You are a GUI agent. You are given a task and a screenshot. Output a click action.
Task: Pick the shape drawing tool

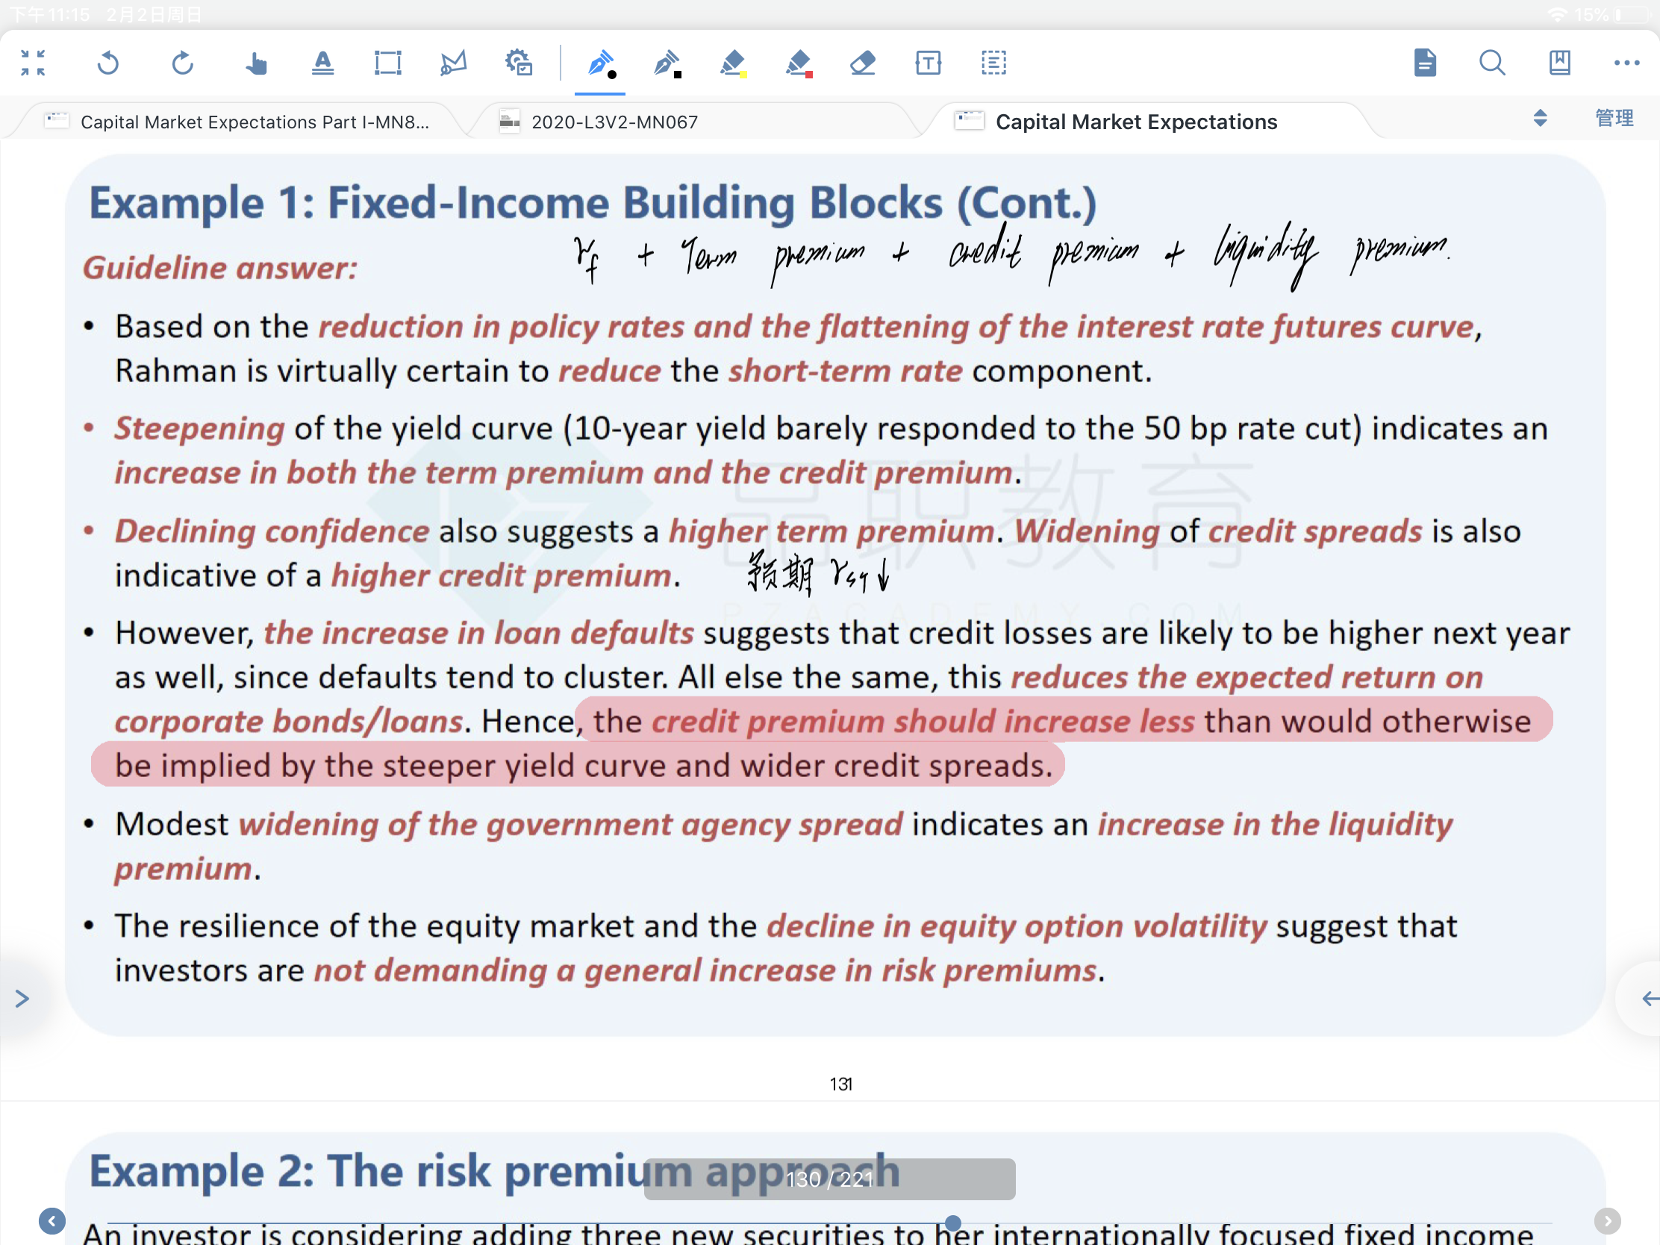pos(453,63)
